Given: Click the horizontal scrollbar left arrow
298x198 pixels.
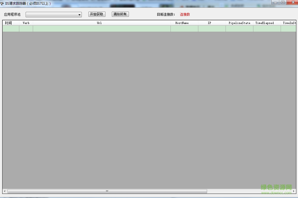Looking at the screenshot, I should coord(5,191).
